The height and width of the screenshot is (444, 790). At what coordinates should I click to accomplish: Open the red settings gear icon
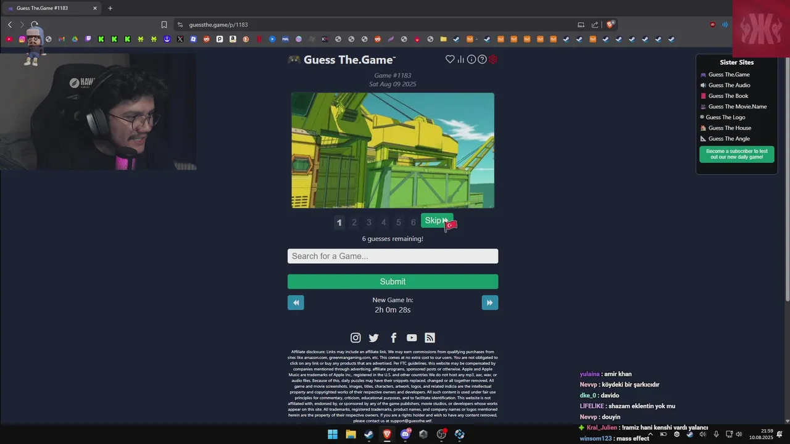point(493,59)
